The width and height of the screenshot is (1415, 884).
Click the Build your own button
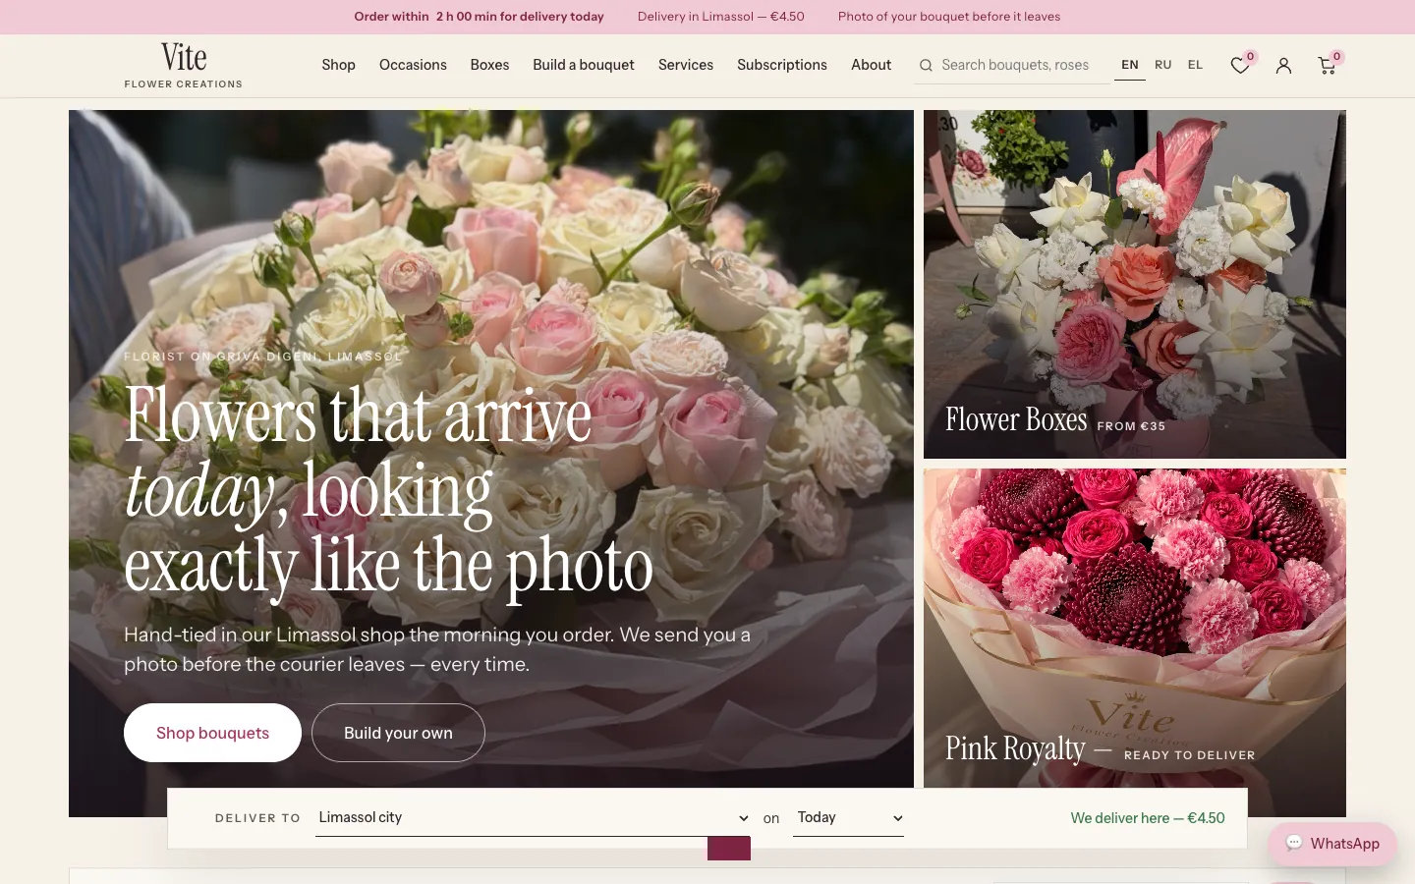398,733
